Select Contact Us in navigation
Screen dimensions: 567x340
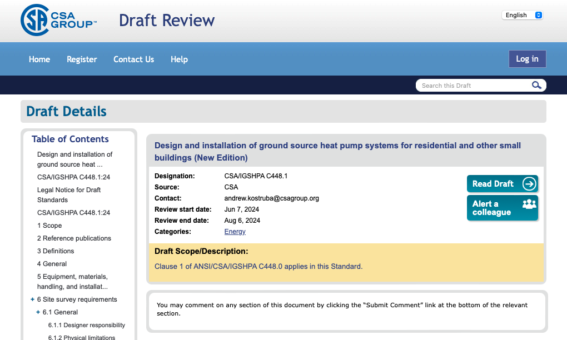coord(134,59)
